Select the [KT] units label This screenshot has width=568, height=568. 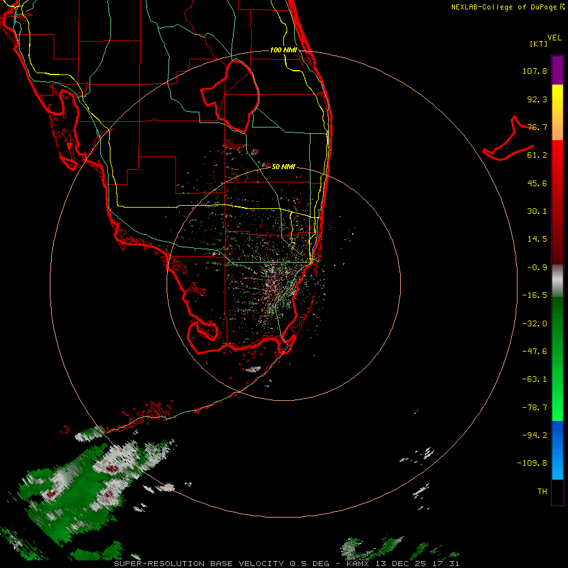(x=539, y=44)
